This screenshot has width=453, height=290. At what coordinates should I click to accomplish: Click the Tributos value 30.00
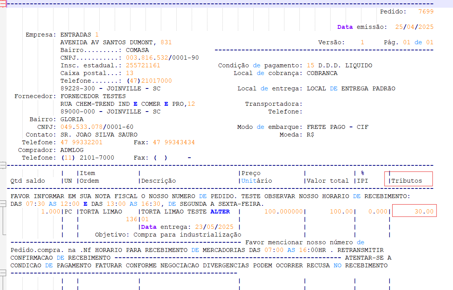point(424,212)
